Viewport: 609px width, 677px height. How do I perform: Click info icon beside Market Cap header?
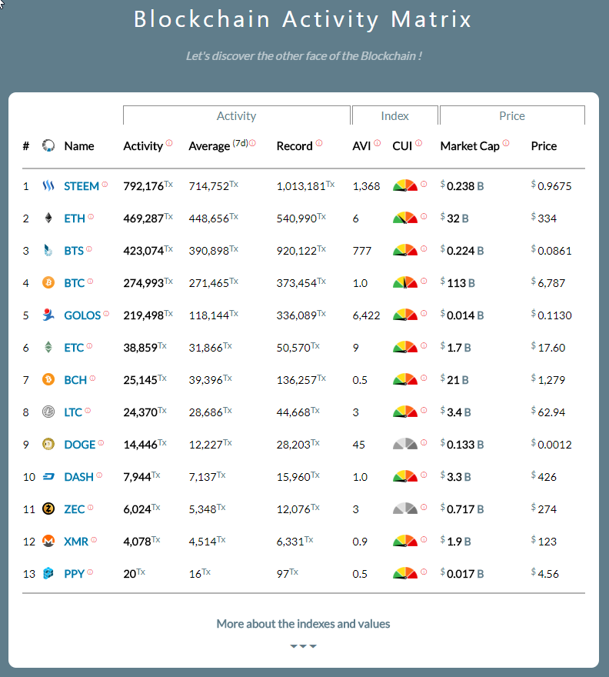[x=506, y=143]
